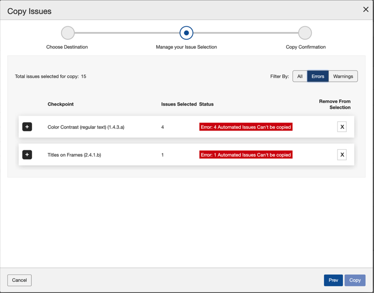Show only Warnings in filter

click(343, 77)
